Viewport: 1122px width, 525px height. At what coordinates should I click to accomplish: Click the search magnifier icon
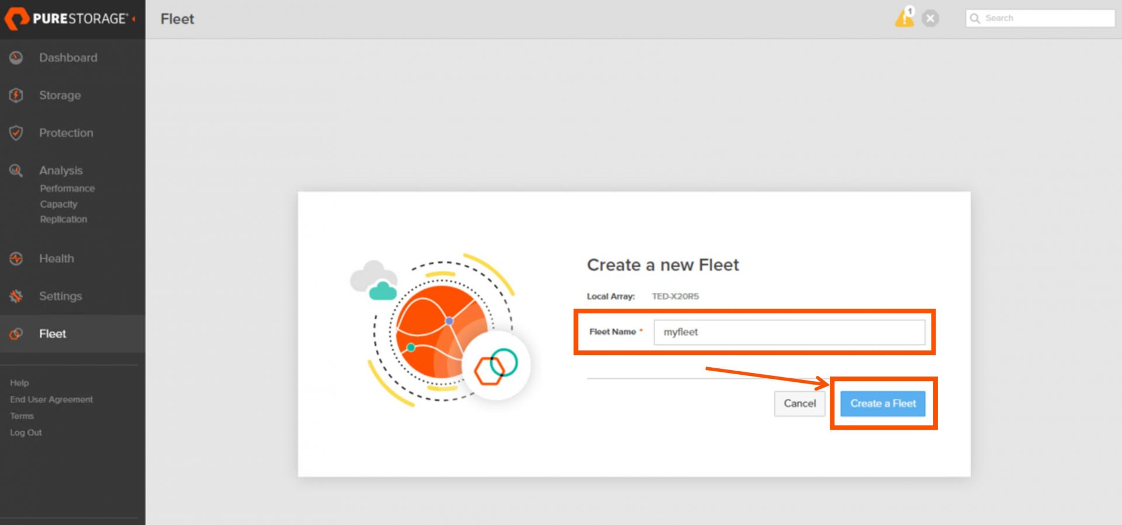975,18
